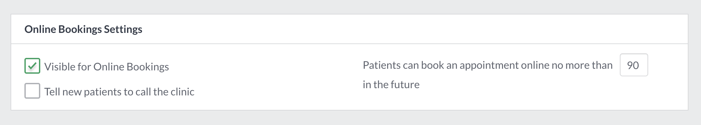Click the 'Visible for Online Bookings' label text
Image resolution: width=701 pixels, height=125 pixels.
(107, 67)
